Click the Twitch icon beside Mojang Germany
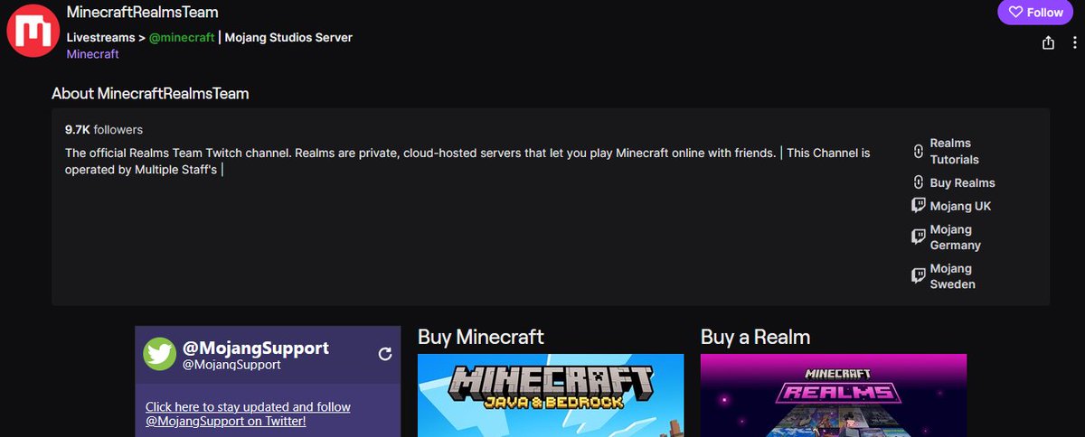 point(918,237)
